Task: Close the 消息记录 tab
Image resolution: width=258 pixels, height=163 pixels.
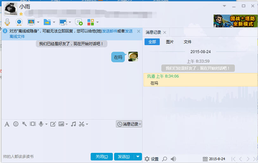Action: pyautogui.click(x=165, y=32)
